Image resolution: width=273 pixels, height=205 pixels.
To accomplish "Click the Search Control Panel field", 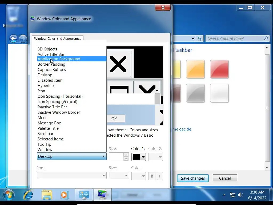I will 238,38.
